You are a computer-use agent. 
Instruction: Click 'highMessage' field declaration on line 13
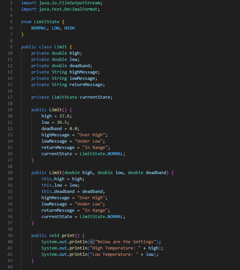[x=83, y=72]
